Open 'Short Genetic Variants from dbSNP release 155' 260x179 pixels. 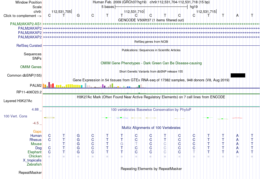151,71
